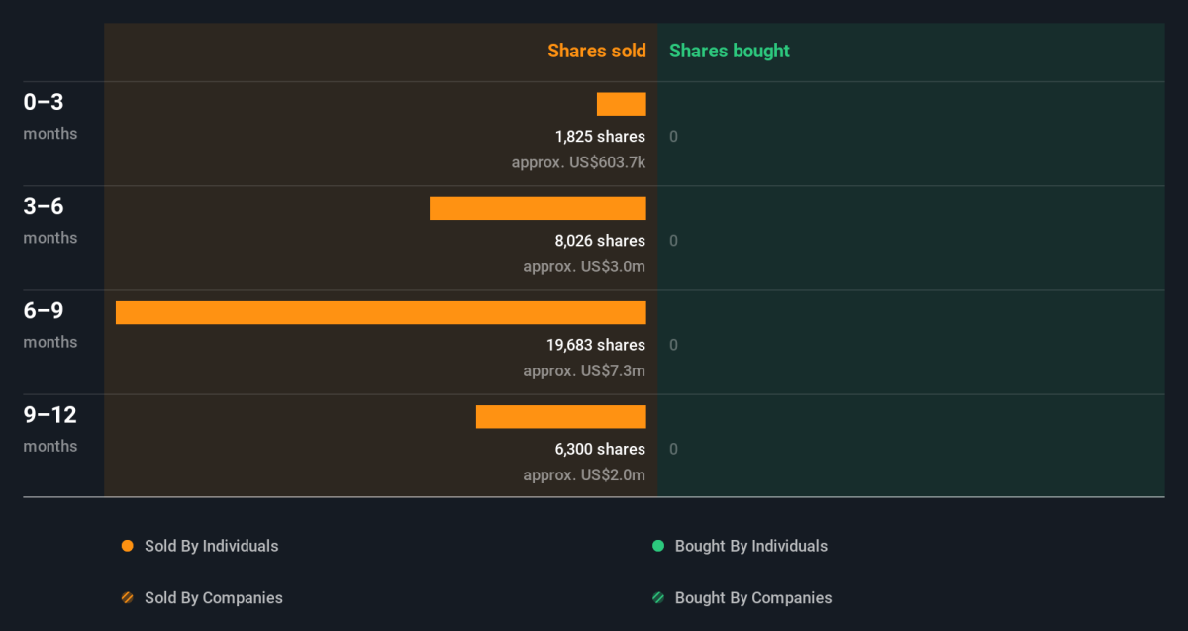
Task: Click the 8,026 shares value text
Action: coord(600,241)
